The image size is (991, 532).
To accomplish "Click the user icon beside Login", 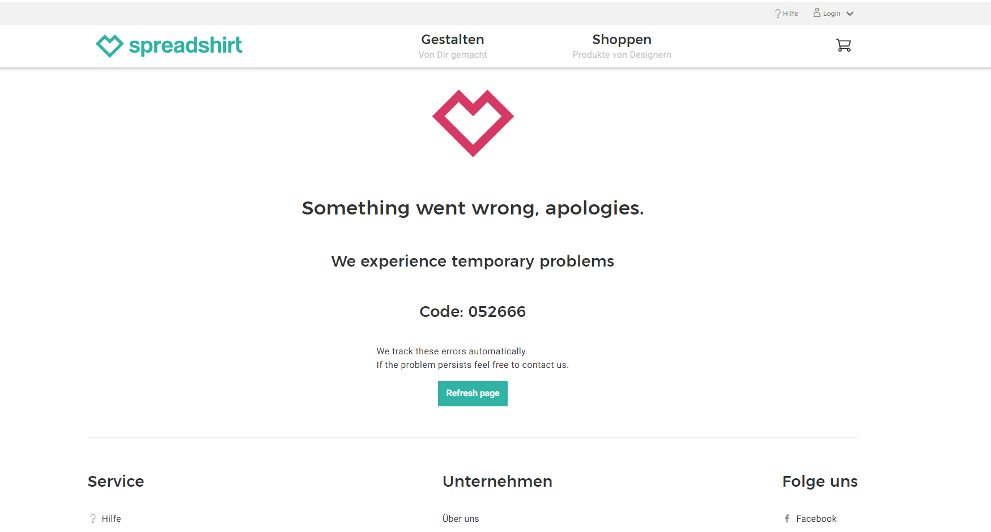I will (x=816, y=12).
